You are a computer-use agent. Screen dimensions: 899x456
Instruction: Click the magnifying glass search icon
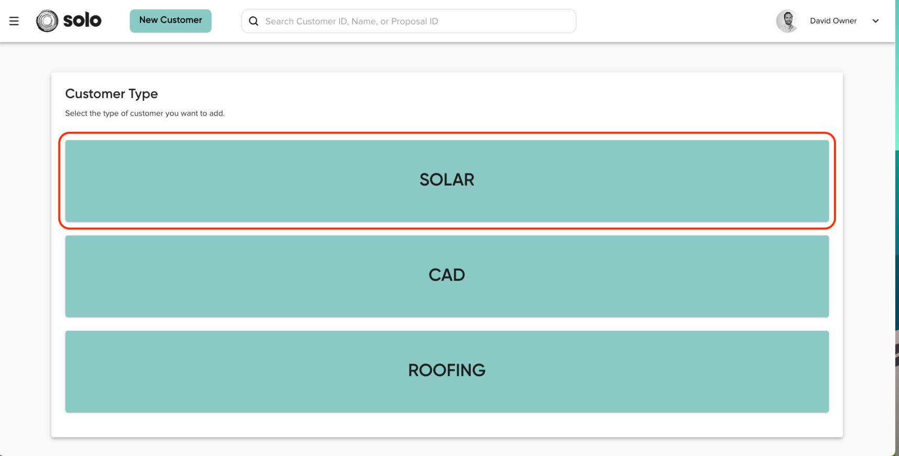[253, 21]
